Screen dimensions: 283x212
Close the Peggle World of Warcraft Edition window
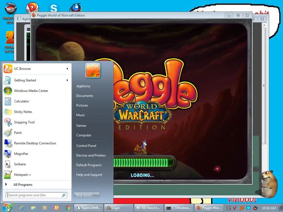[x=247, y=15]
